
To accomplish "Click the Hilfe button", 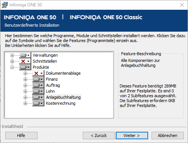I will pos(21,135).
